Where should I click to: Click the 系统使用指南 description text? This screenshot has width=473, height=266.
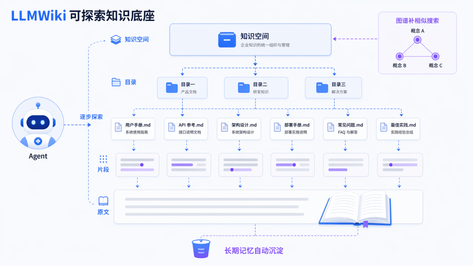(137, 132)
